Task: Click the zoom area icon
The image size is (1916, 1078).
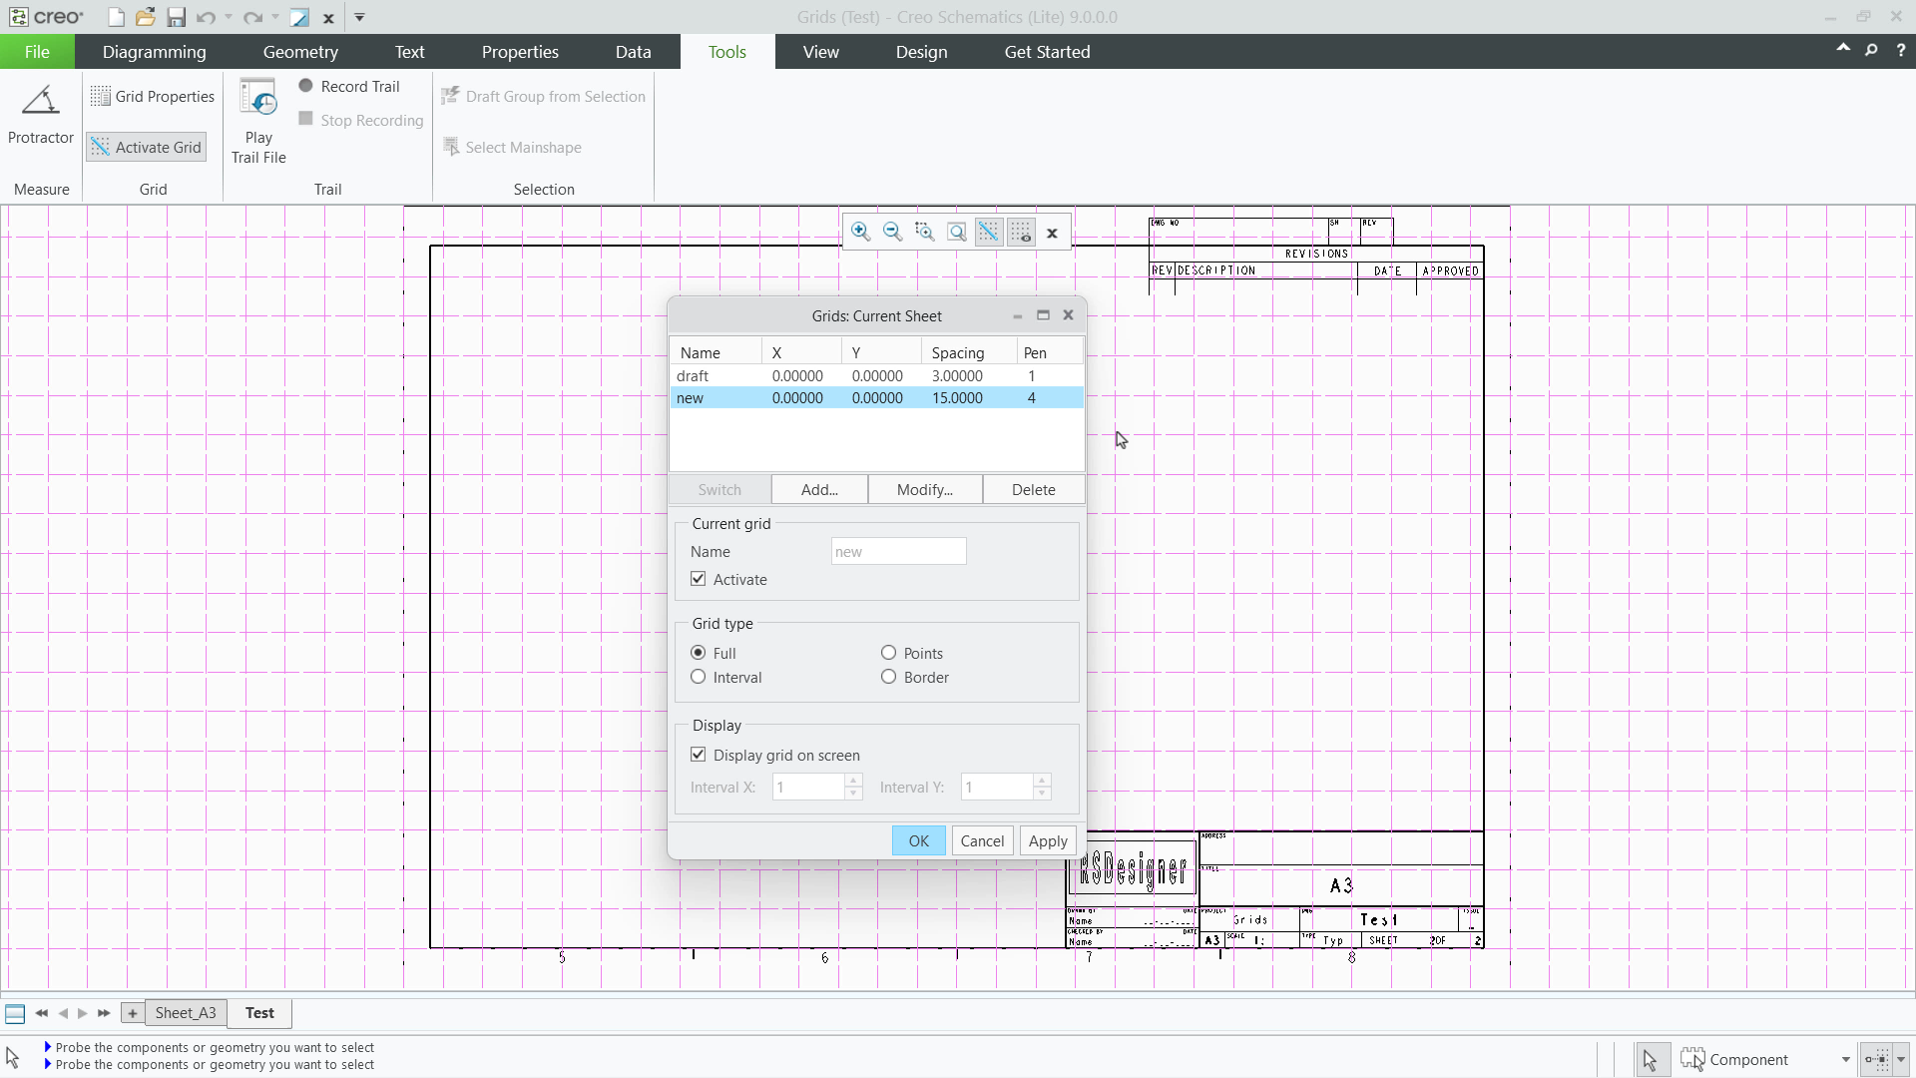Action: (924, 233)
